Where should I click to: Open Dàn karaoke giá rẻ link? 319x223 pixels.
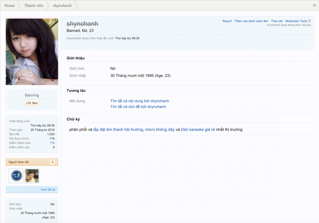tap(198, 130)
